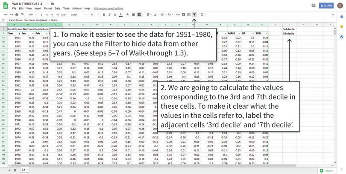
Task: Insert link icon in toolbar
Action: tap(178, 14)
